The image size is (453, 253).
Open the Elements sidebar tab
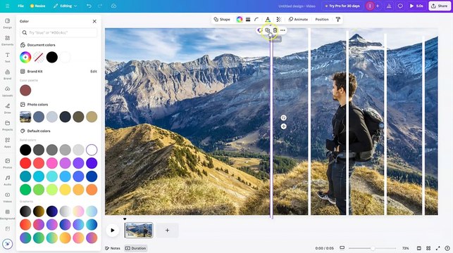click(x=8, y=40)
